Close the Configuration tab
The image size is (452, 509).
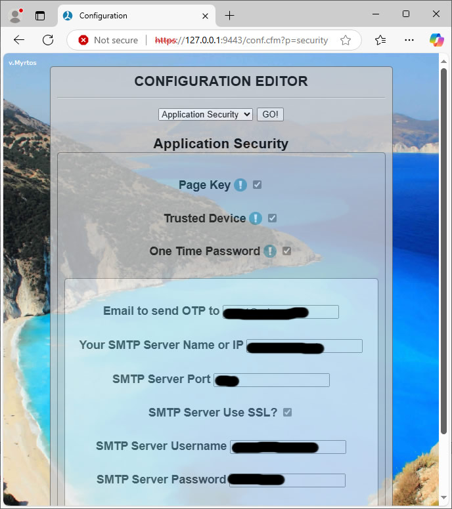pos(205,16)
